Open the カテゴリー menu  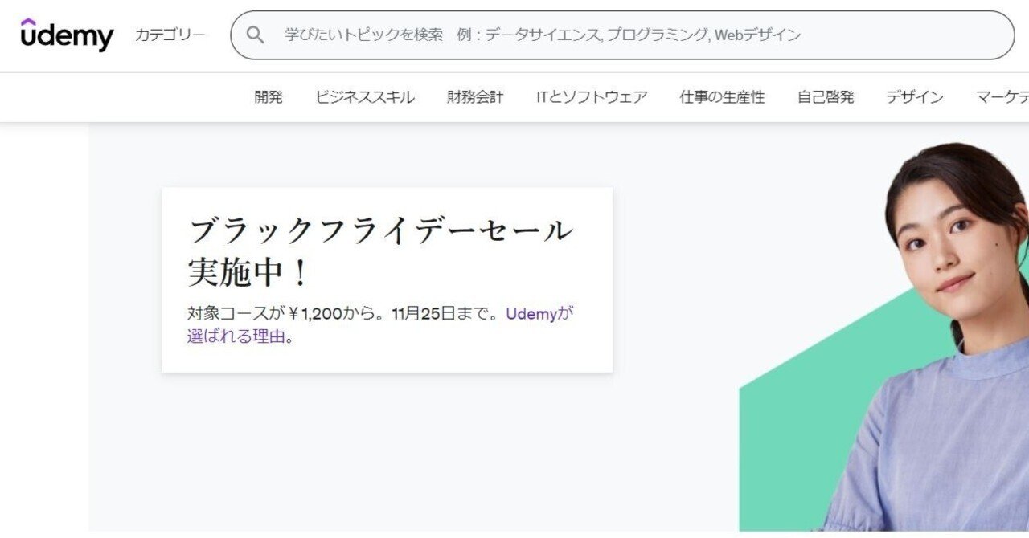(x=171, y=35)
